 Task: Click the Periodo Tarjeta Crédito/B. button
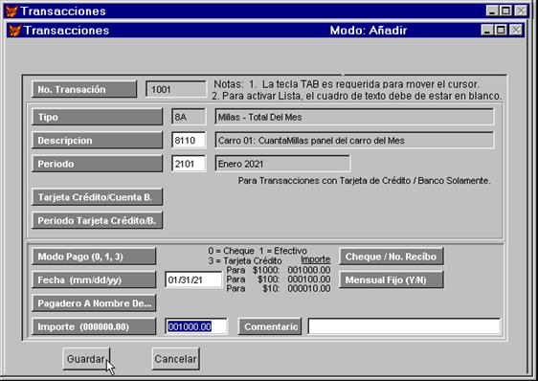click(x=97, y=220)
